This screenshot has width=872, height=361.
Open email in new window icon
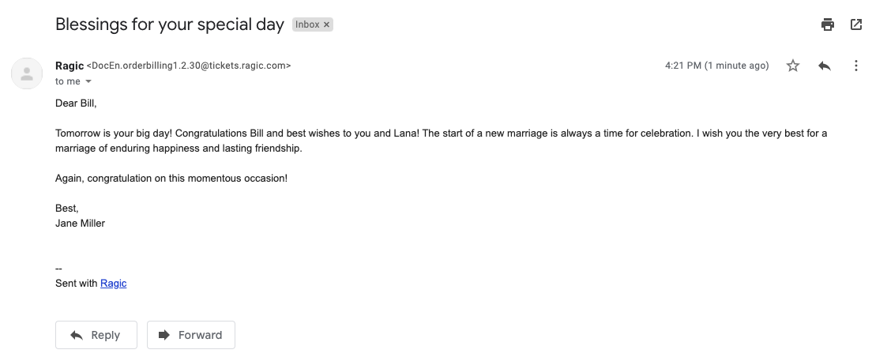[x=856, y=24]
